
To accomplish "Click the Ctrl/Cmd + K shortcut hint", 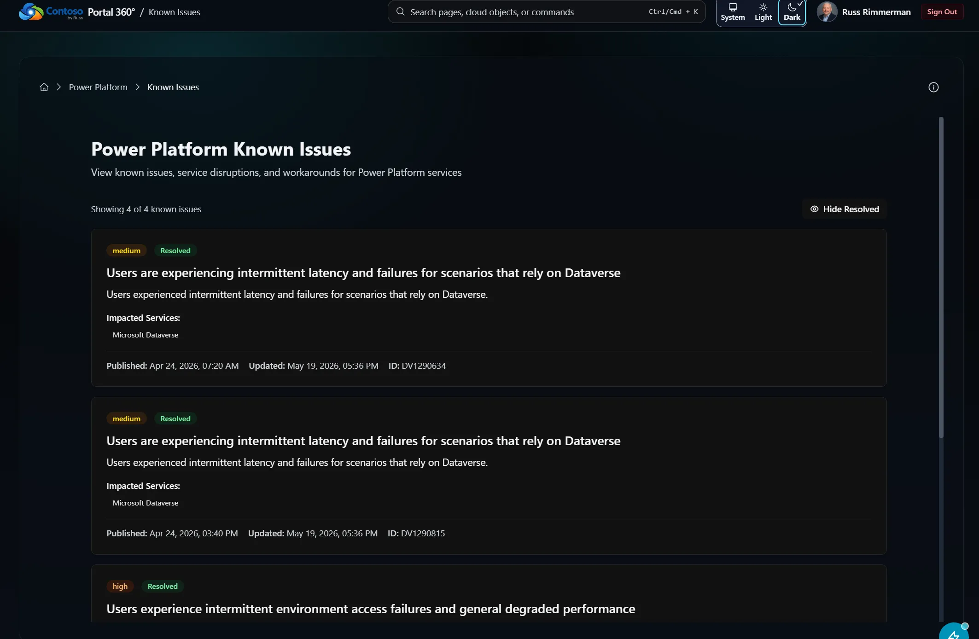I will pos(673,12).
